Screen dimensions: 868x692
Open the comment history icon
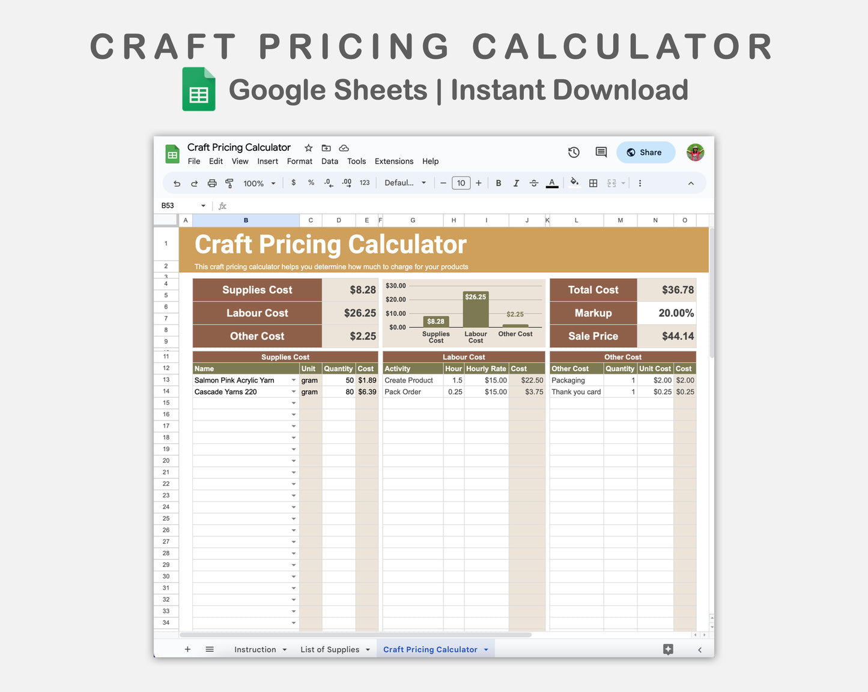601,152
